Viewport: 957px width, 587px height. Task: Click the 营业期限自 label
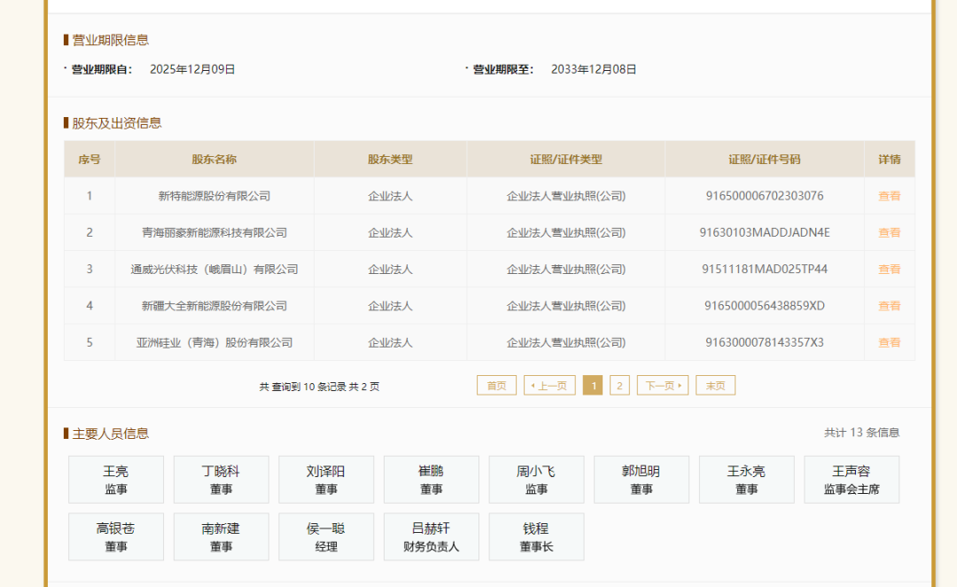[x=101, y=70]
